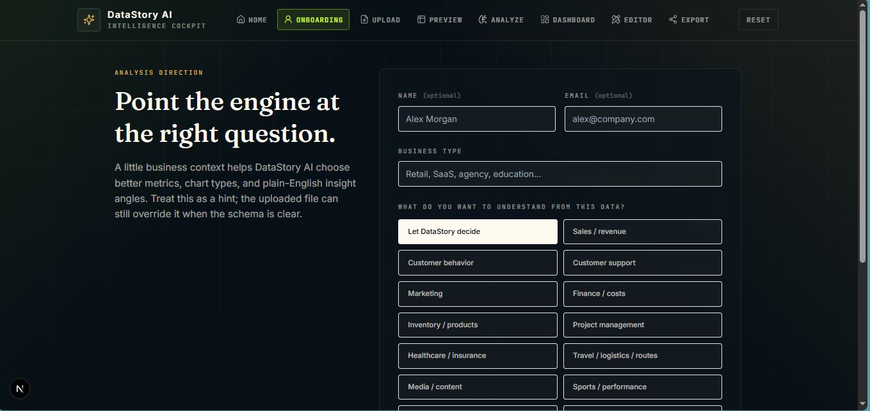Switch to the Upload nav tab
The width and height of the screenshot is (870, 411).
[380, 20]
